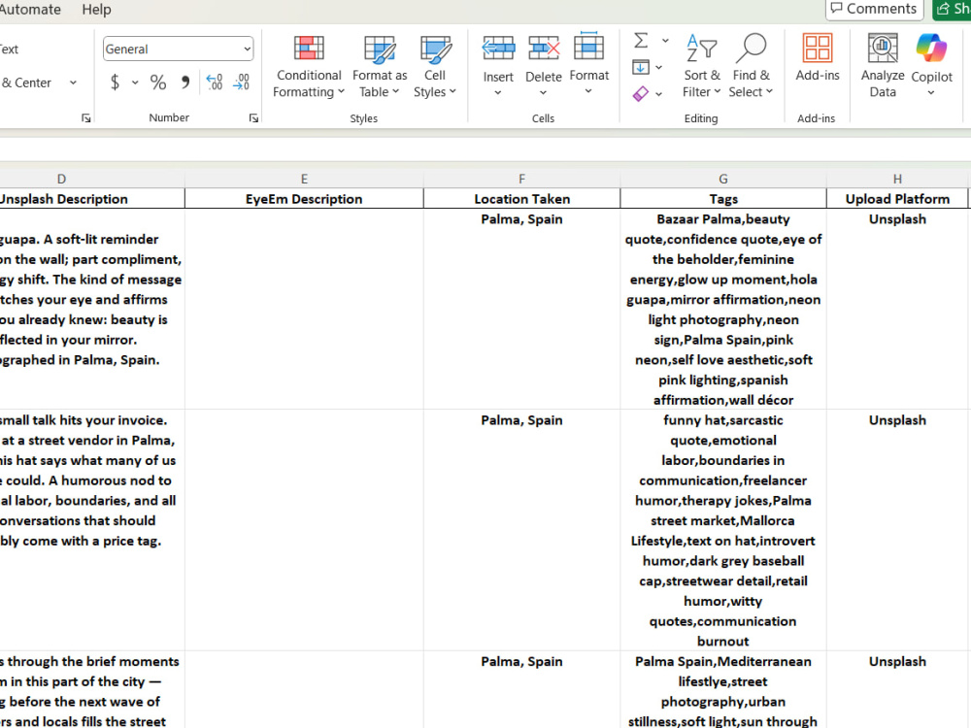Click the green Share button
Image resolution: width=971 pixels, height=728 pixels.
[x=953, y=9]
